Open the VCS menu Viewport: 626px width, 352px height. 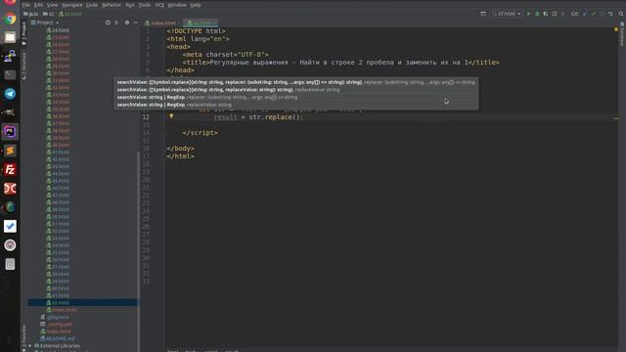(159, 5)
